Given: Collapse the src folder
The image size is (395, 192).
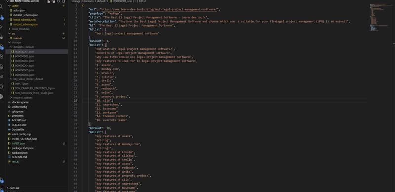Looking at the screenshot, I should [10, 33].
